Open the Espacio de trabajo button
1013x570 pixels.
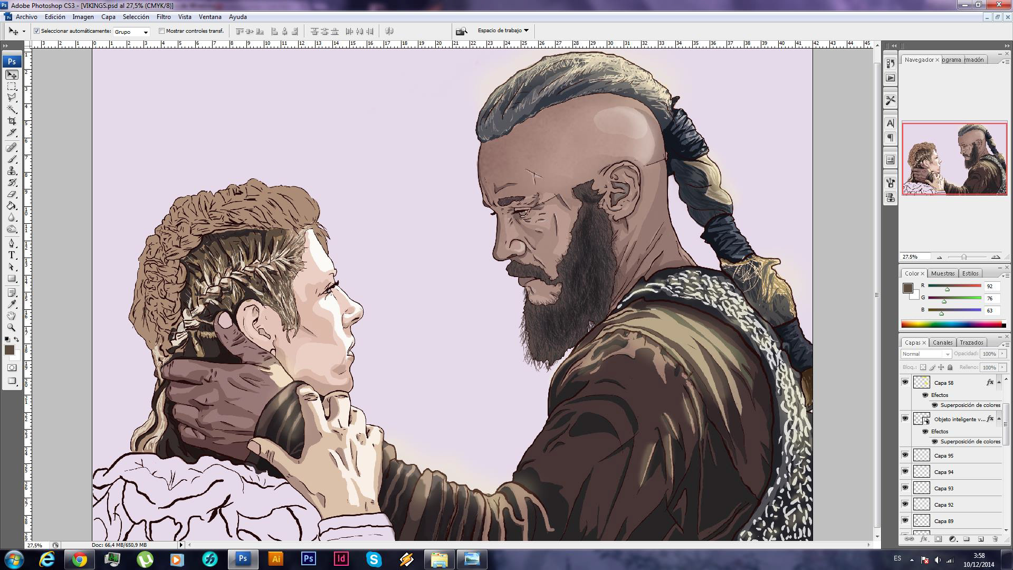tap(503, 31)
